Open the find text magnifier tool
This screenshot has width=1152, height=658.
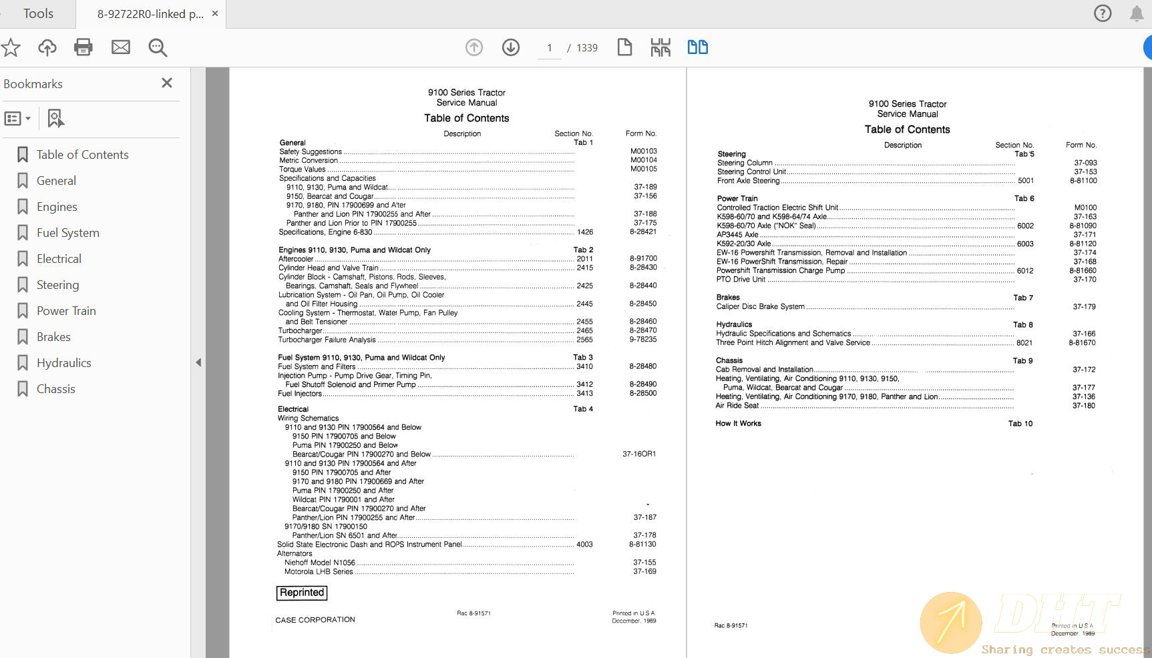pyautogui.click(x=158, y=47)
